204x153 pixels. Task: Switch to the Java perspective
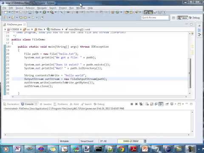click(x=183, y=18)
